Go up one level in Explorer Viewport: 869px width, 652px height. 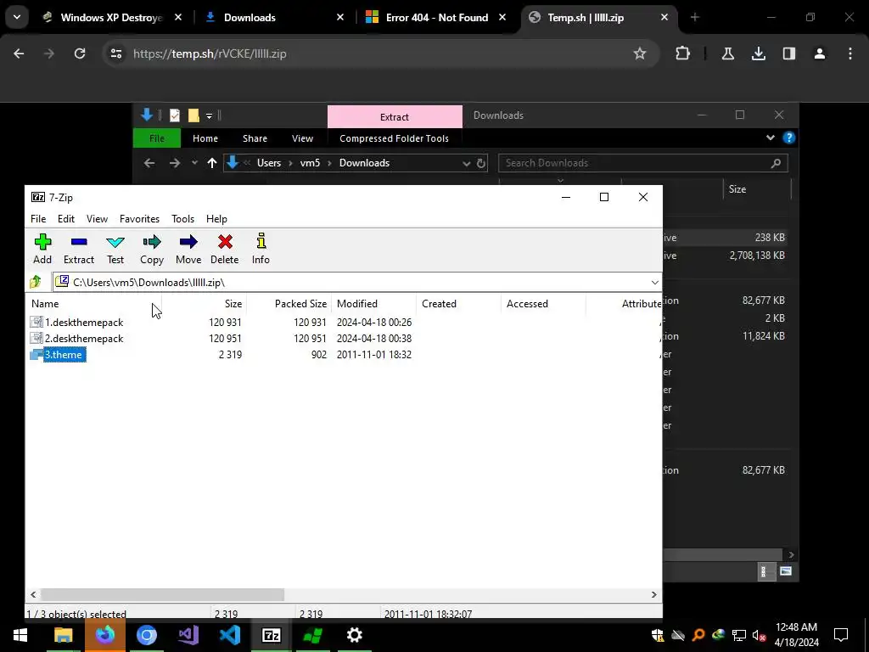click(211, 163)
